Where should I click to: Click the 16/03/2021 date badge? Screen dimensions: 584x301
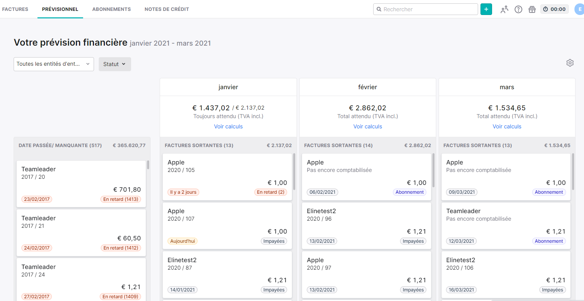coord(461,290)
